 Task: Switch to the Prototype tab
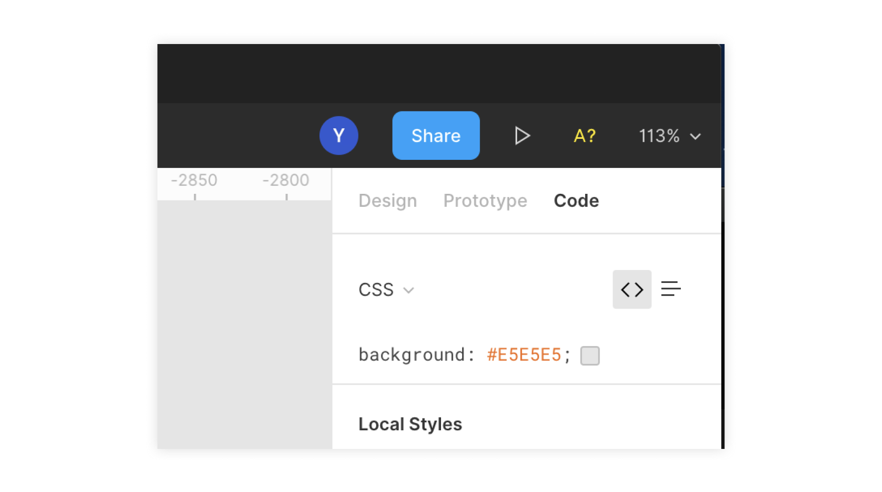click(485, 201)
